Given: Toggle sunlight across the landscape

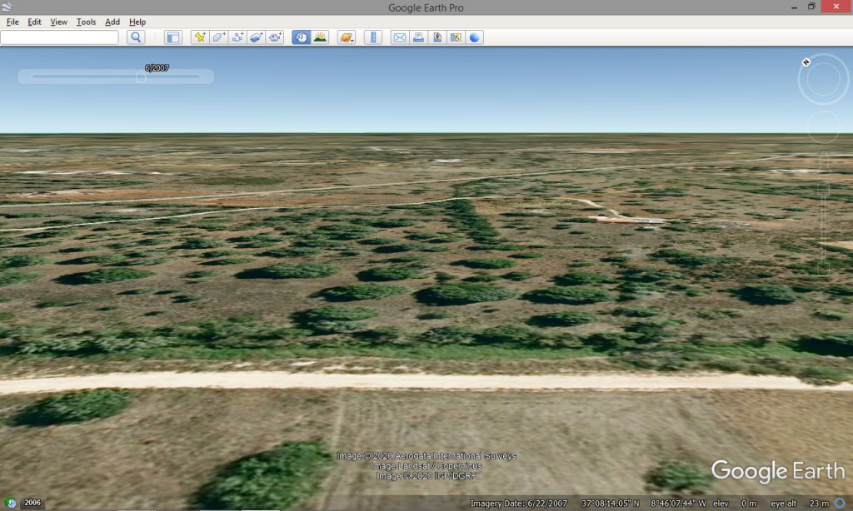Looking at the screenshot, I should (x=320, y=37).
